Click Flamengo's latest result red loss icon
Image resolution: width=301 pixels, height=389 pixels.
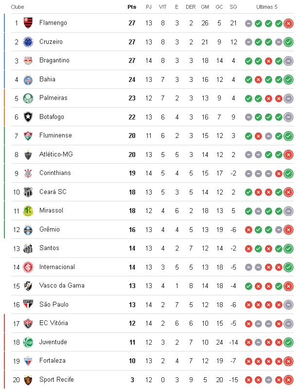288,23
